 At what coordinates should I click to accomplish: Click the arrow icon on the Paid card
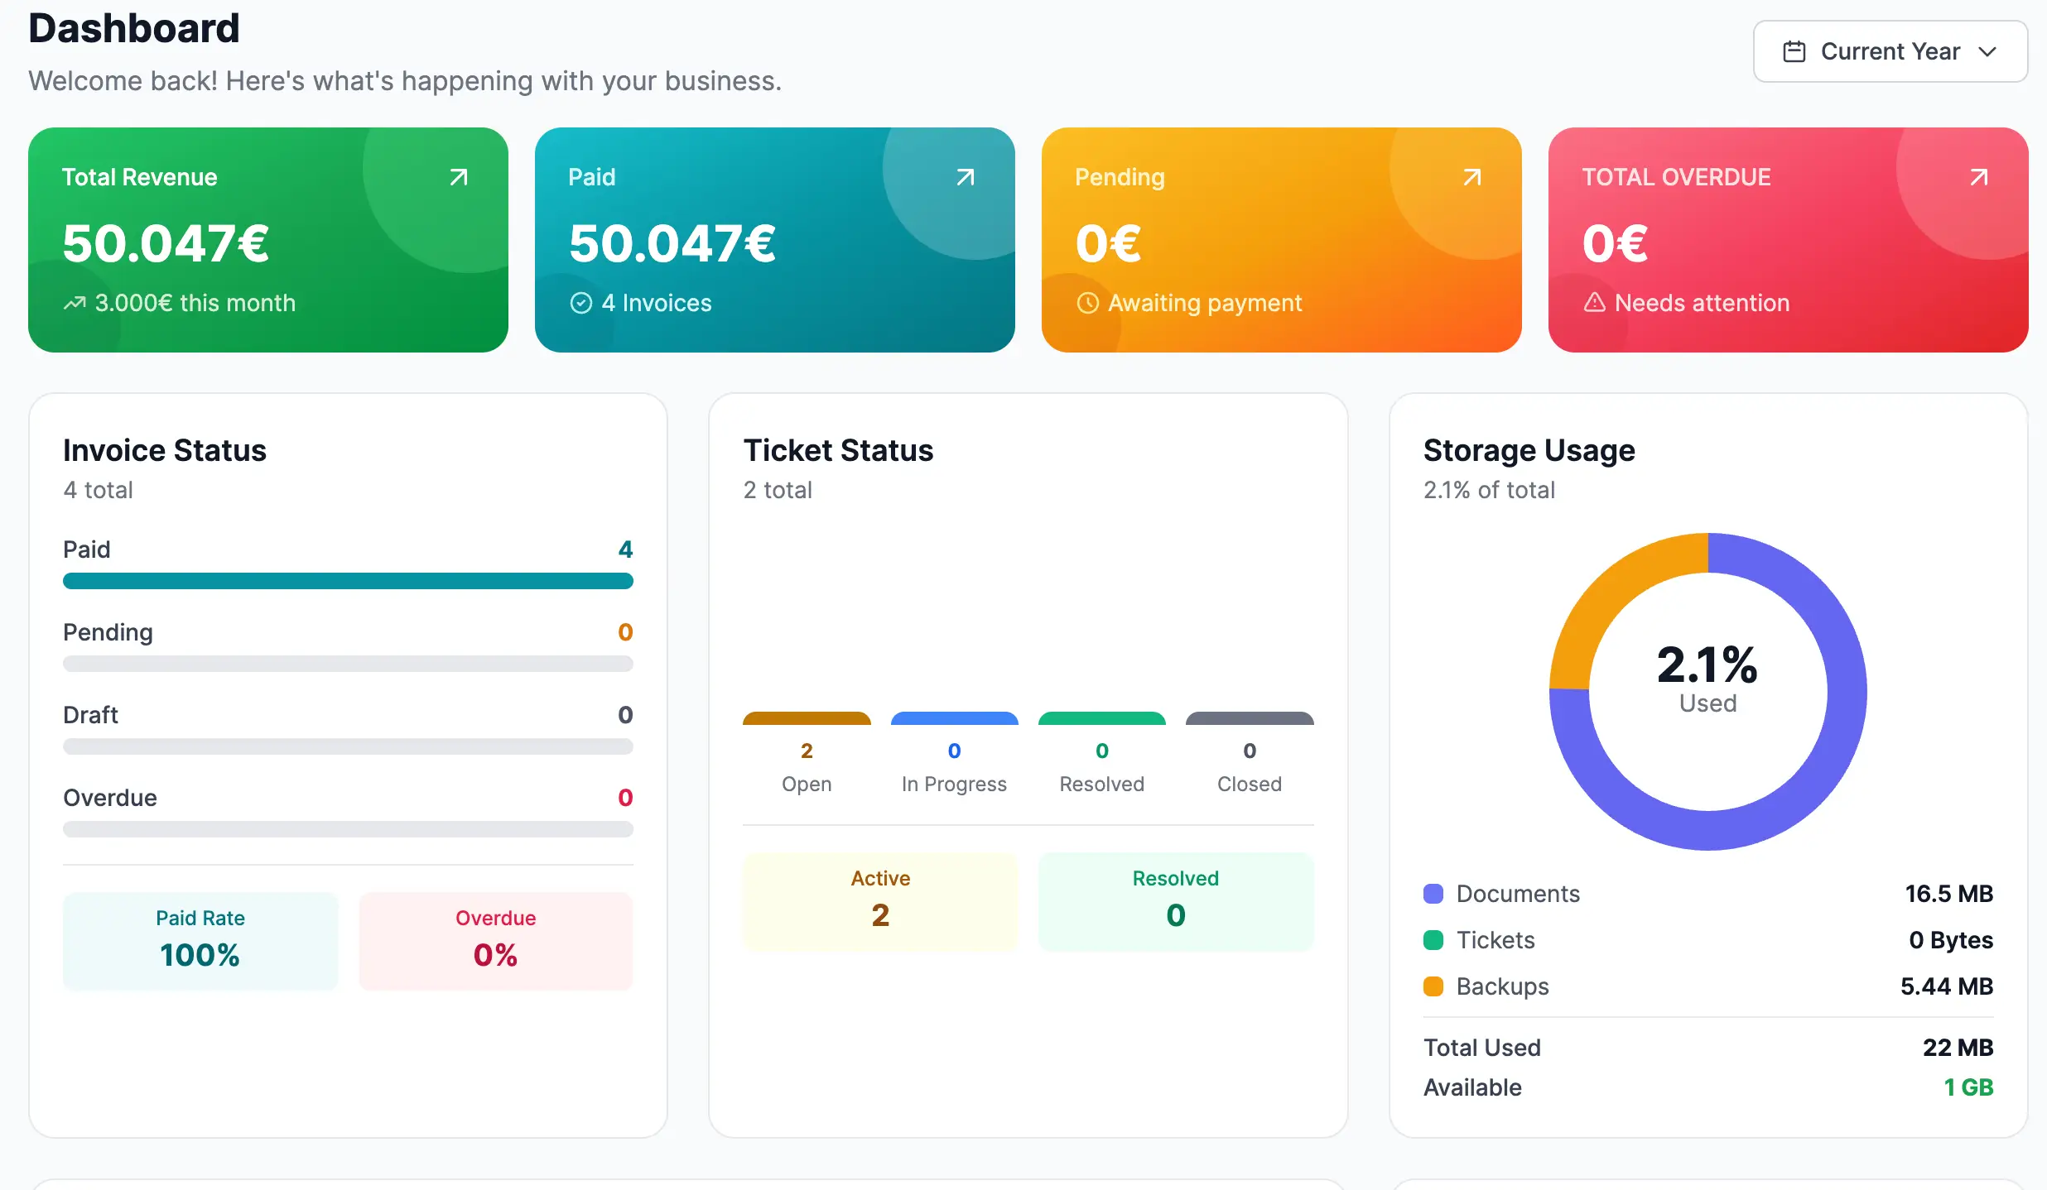point(966,176)
